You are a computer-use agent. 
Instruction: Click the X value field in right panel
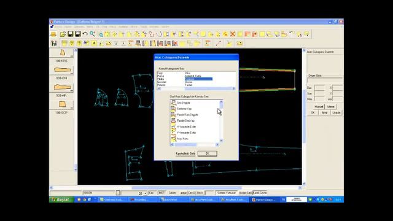pyautogui.click(x=337, y=88)
